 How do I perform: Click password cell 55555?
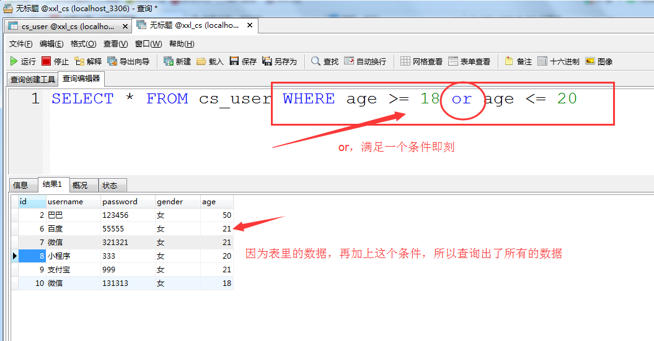pos(128,229)
